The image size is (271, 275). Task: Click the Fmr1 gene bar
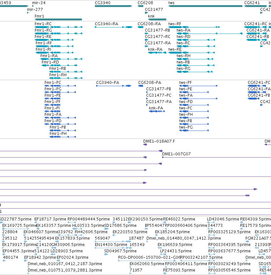click(58, 19)
